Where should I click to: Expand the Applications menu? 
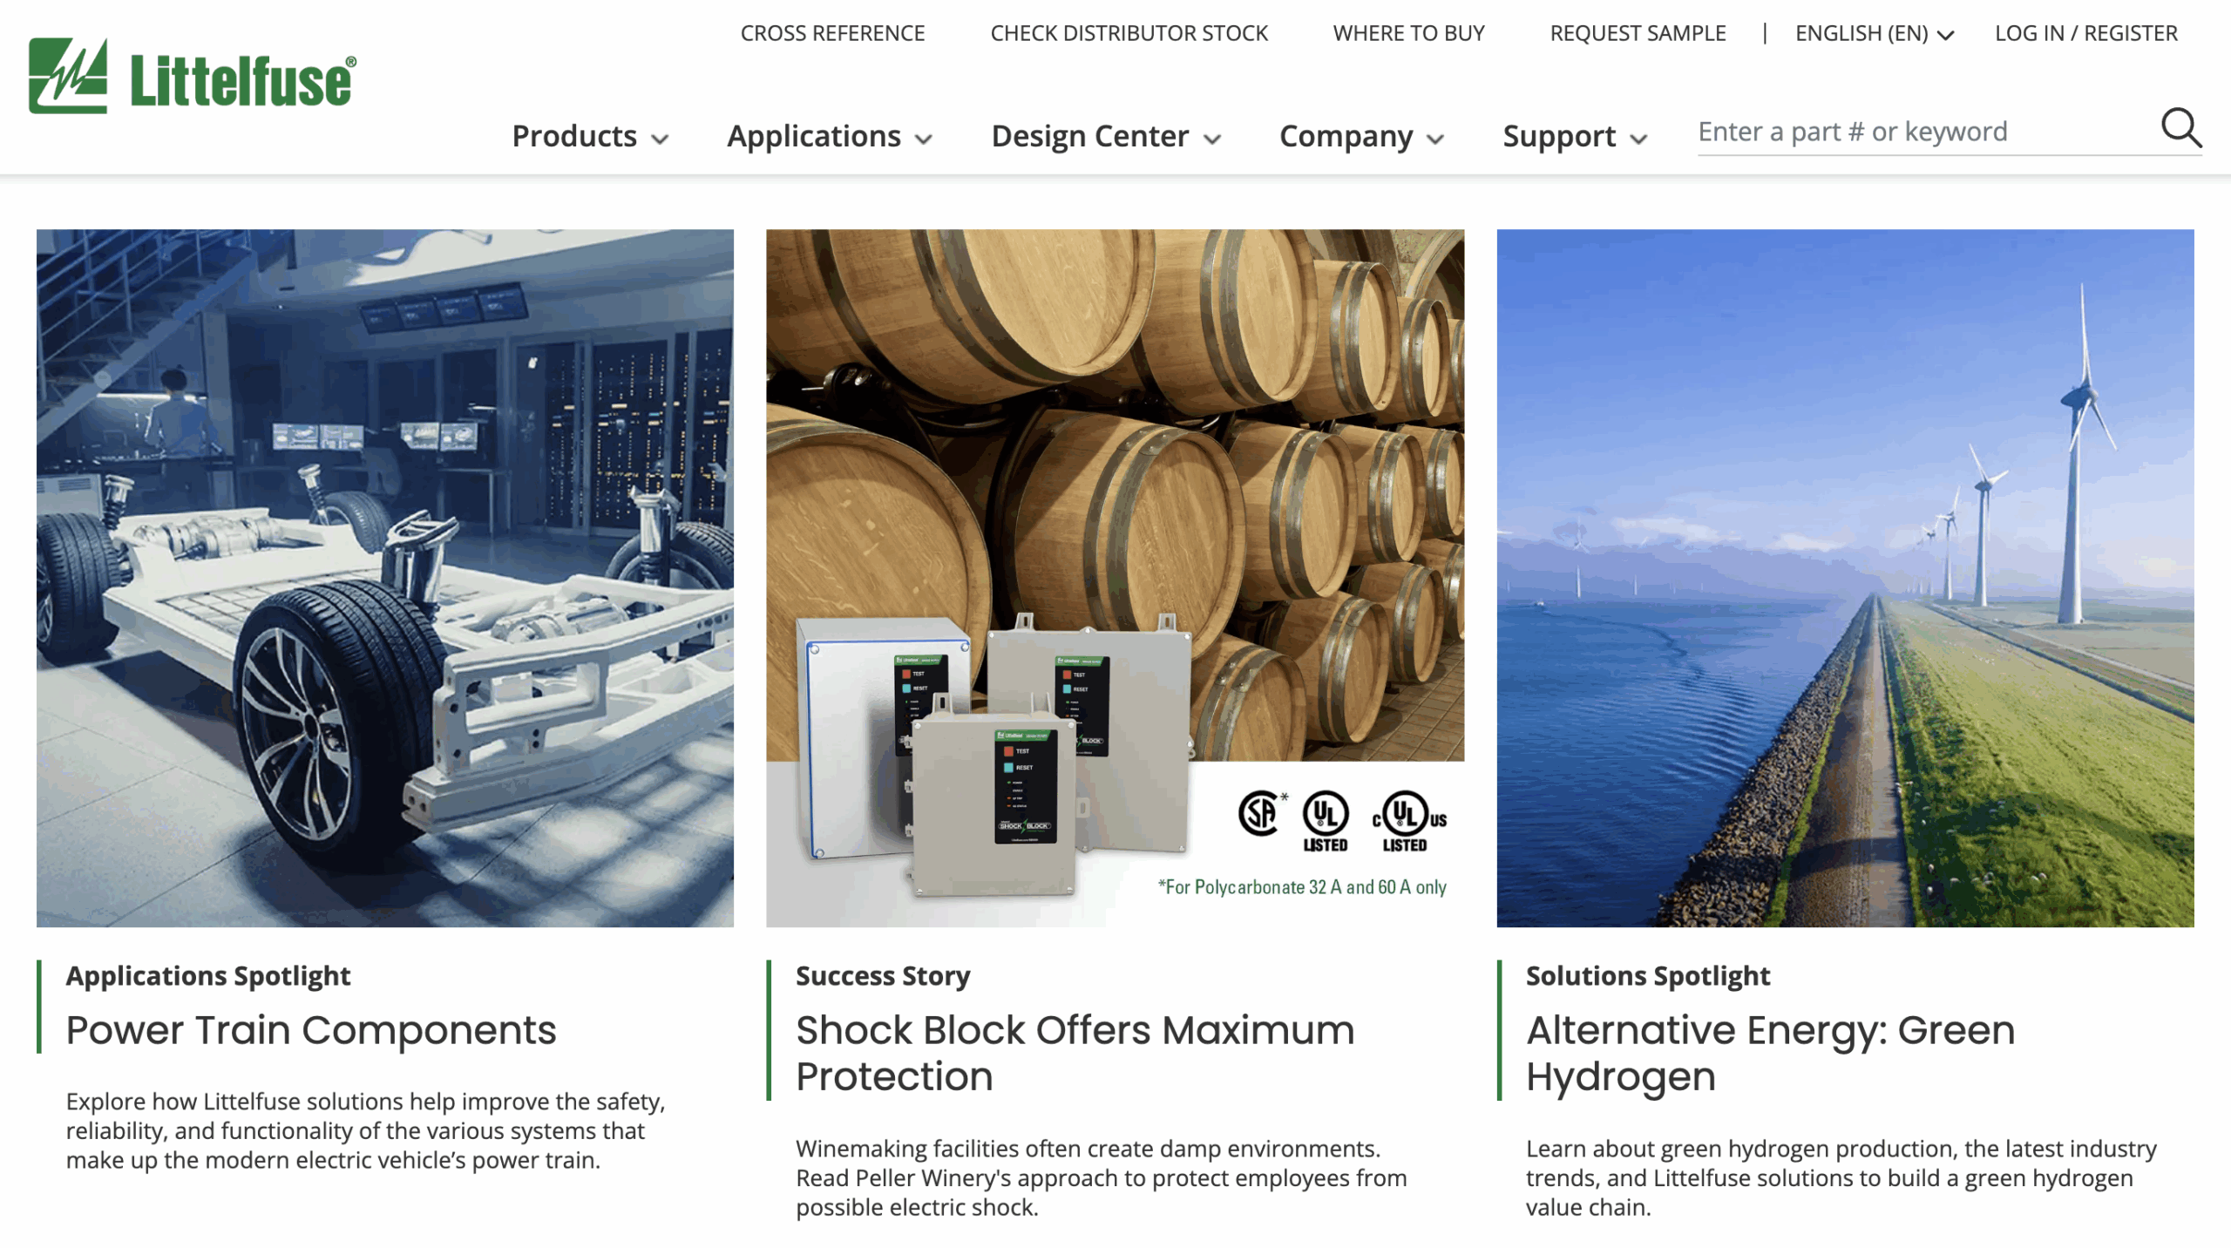[x=830, y=136]
